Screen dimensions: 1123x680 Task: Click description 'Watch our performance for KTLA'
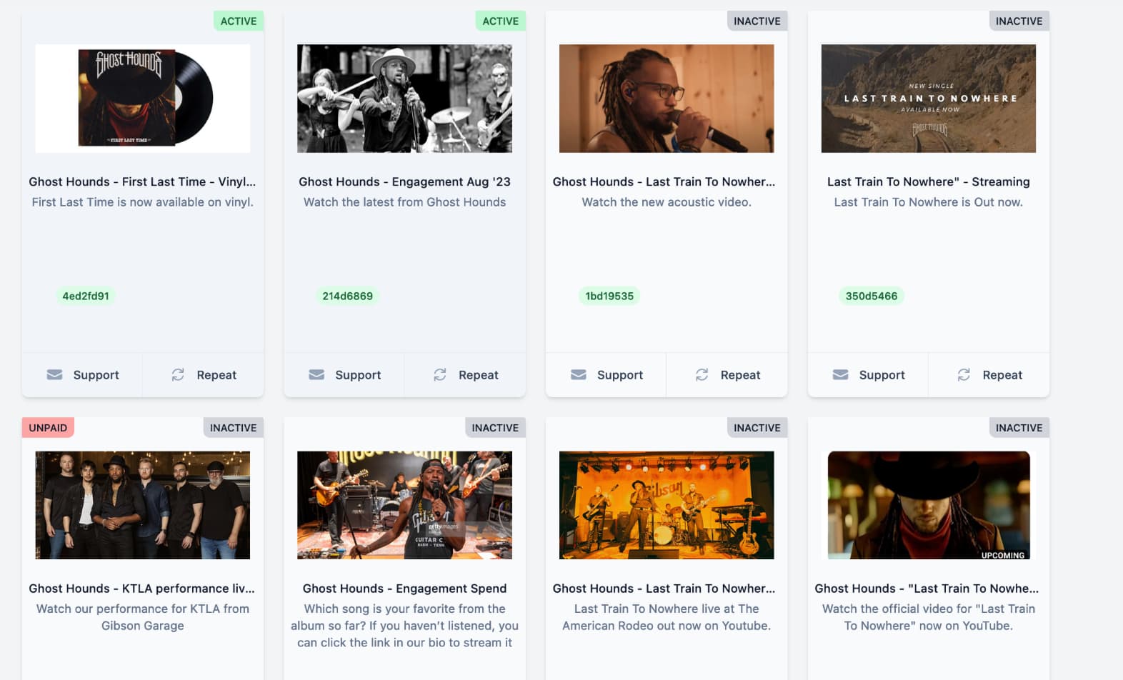143,617
